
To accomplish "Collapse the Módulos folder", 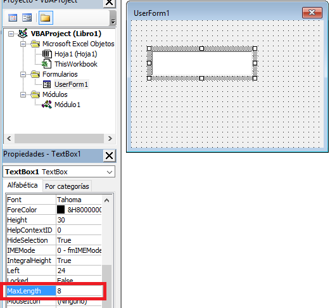I will pos(23,94).
